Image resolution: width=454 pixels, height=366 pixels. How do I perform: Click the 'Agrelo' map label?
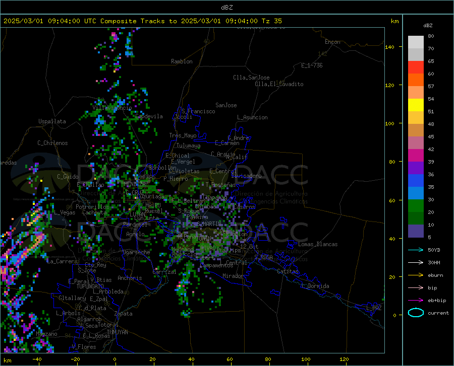pos(135,234)
